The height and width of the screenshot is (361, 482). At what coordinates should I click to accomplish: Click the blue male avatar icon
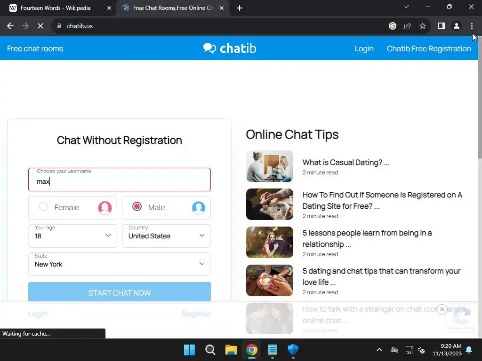click(199, 208)
